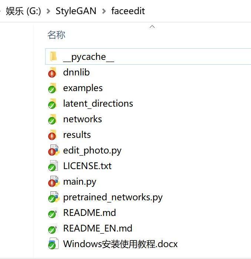Expand breadcrumb chevron after 娱乐 (G:)
251x259 pixels.
tap(49, 11)
